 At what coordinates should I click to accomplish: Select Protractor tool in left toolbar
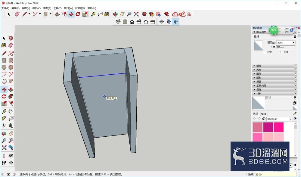4,118
